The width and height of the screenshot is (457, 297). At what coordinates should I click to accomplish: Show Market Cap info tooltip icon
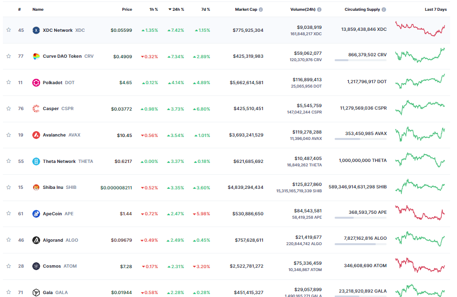tap(261, 9)
